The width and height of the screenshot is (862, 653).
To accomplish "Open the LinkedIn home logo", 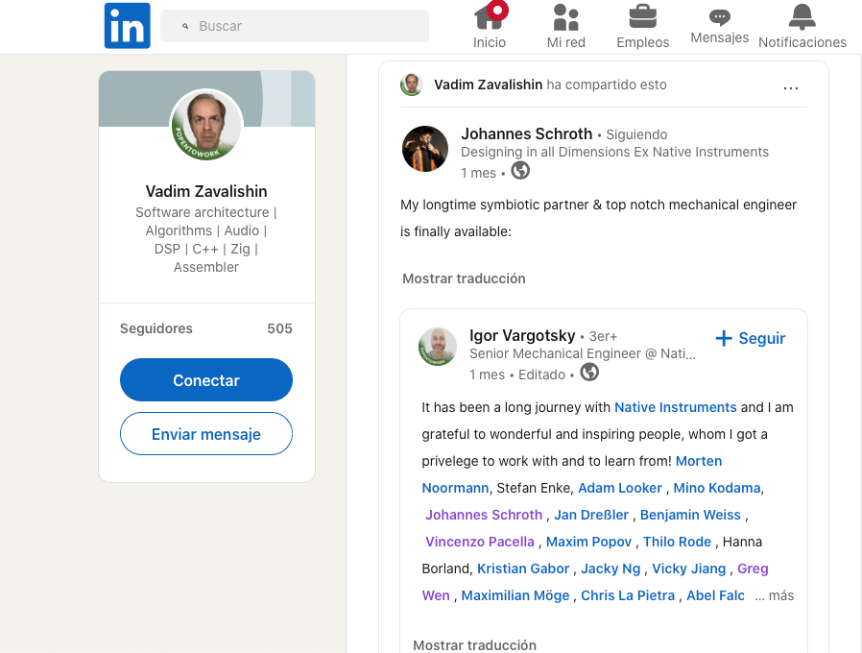I will point(127,25).
